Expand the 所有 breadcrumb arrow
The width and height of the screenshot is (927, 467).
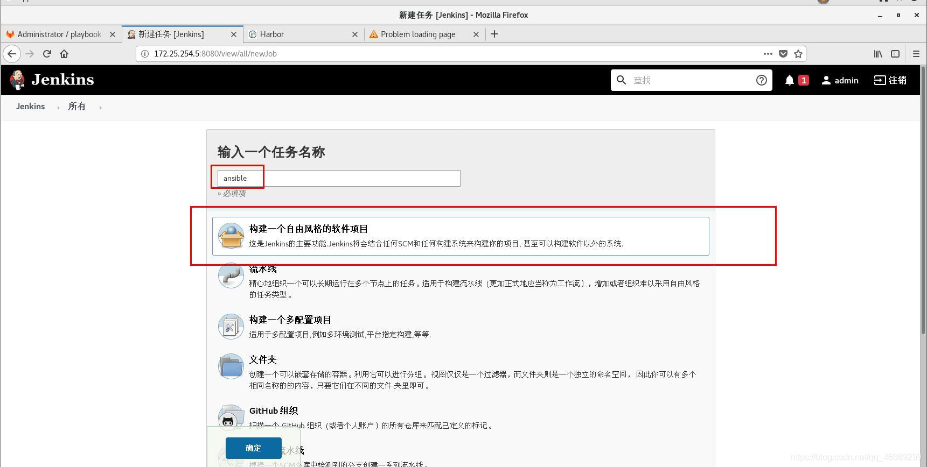100,108
